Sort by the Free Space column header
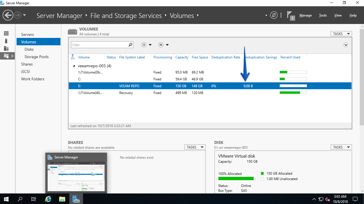 (x=200, y=57)
